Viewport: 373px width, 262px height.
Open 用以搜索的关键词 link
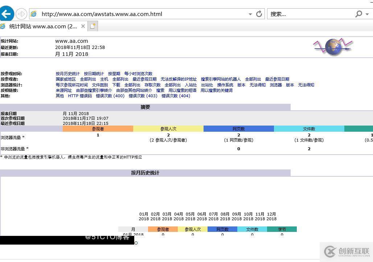point(217,90)
